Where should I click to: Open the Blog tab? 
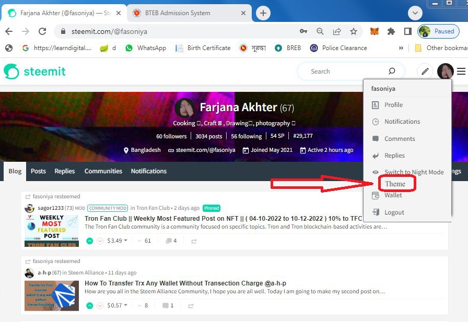[15, 171]
